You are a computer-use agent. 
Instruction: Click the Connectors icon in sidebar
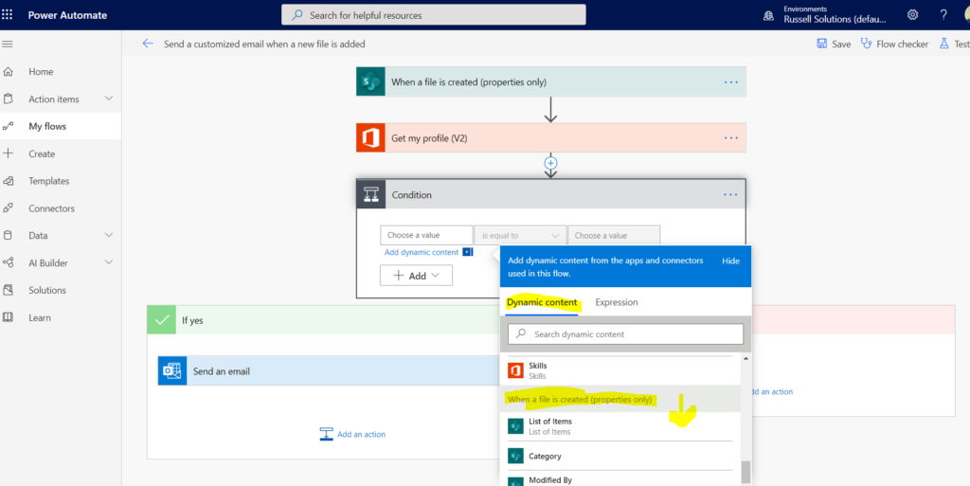8,208
